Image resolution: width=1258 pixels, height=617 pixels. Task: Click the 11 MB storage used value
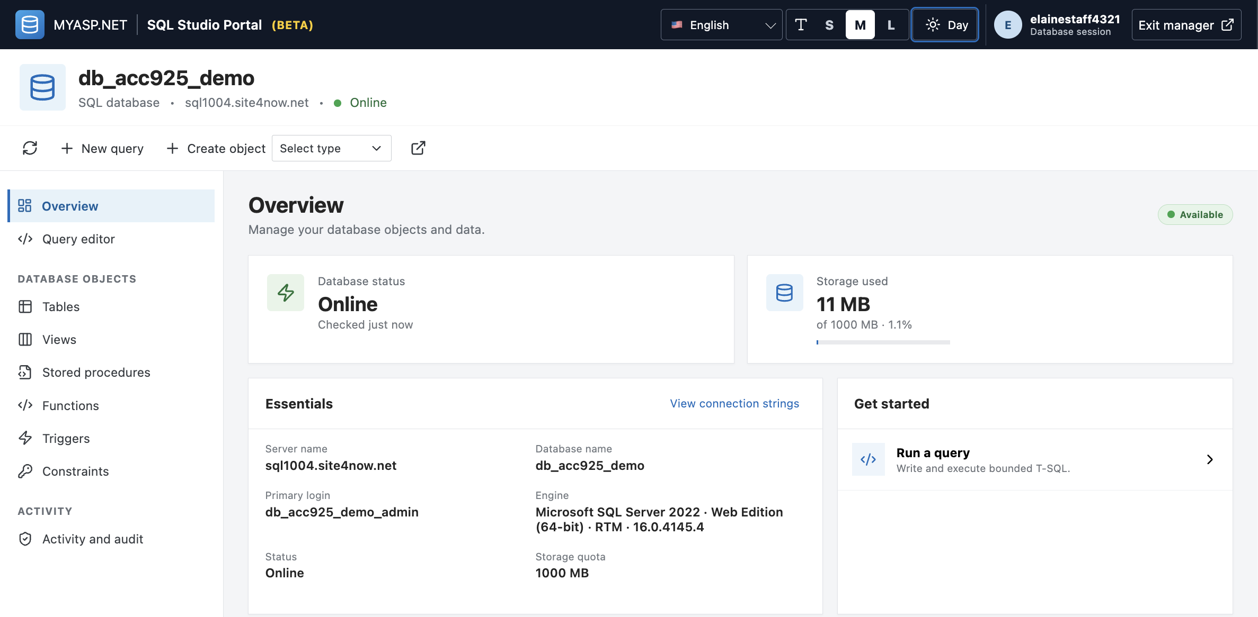pos(843,304)
